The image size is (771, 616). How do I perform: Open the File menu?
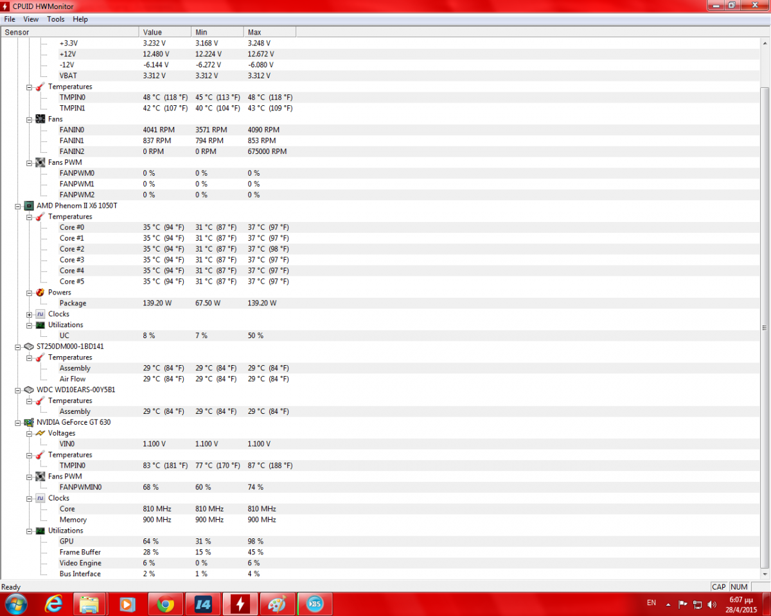10,19
